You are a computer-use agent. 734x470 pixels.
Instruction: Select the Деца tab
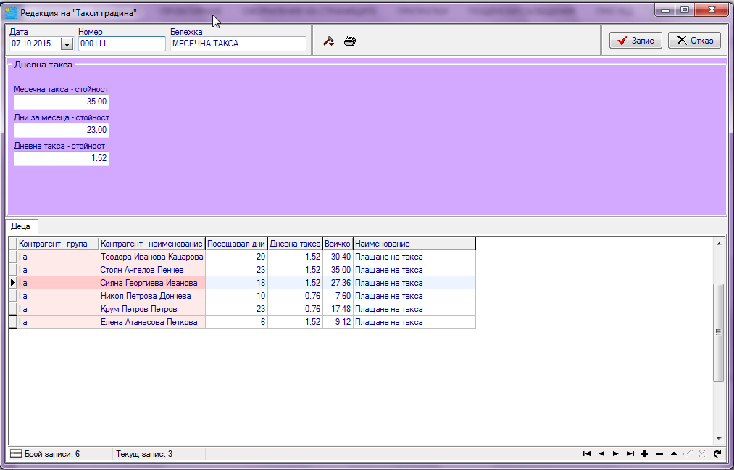point(21,226)
